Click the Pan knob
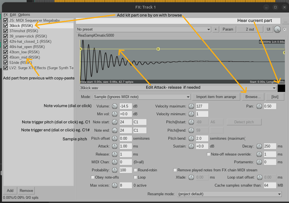This screenshot has height=203, width=289. tap(259, 106)
